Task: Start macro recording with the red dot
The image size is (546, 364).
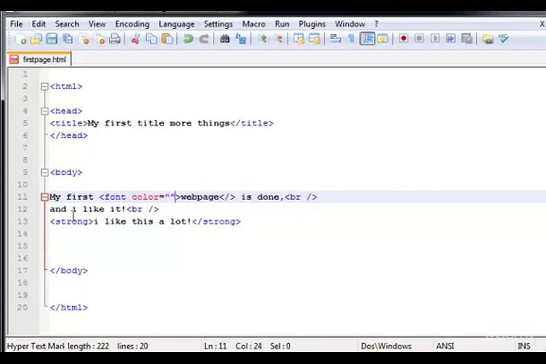Action: pos(403,38)
